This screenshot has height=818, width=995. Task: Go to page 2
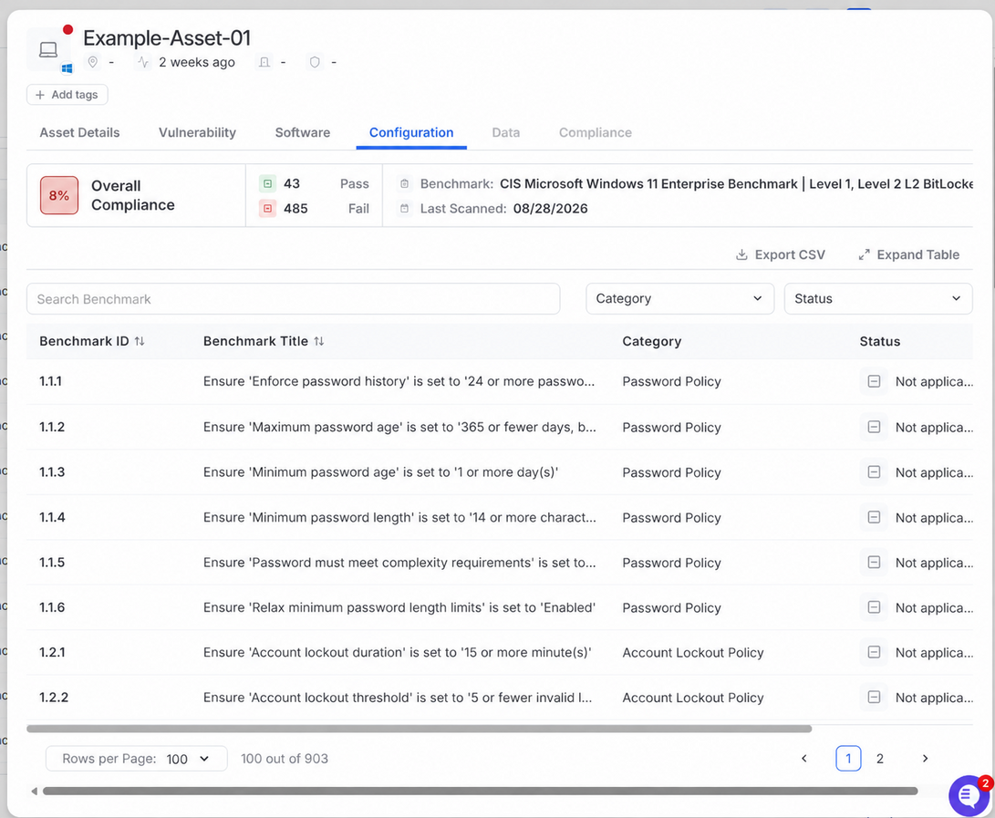click(x=880, y=759)
